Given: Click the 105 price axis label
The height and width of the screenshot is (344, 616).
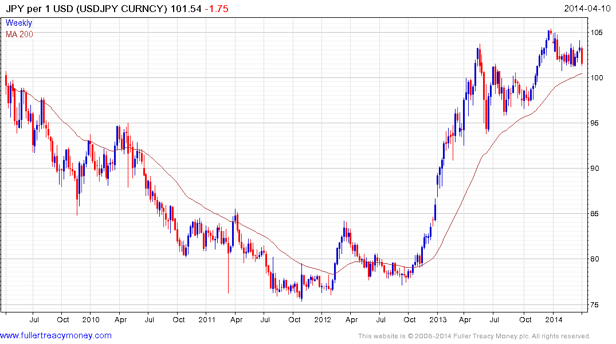Looking at the screenshot, I should point(597,32).
